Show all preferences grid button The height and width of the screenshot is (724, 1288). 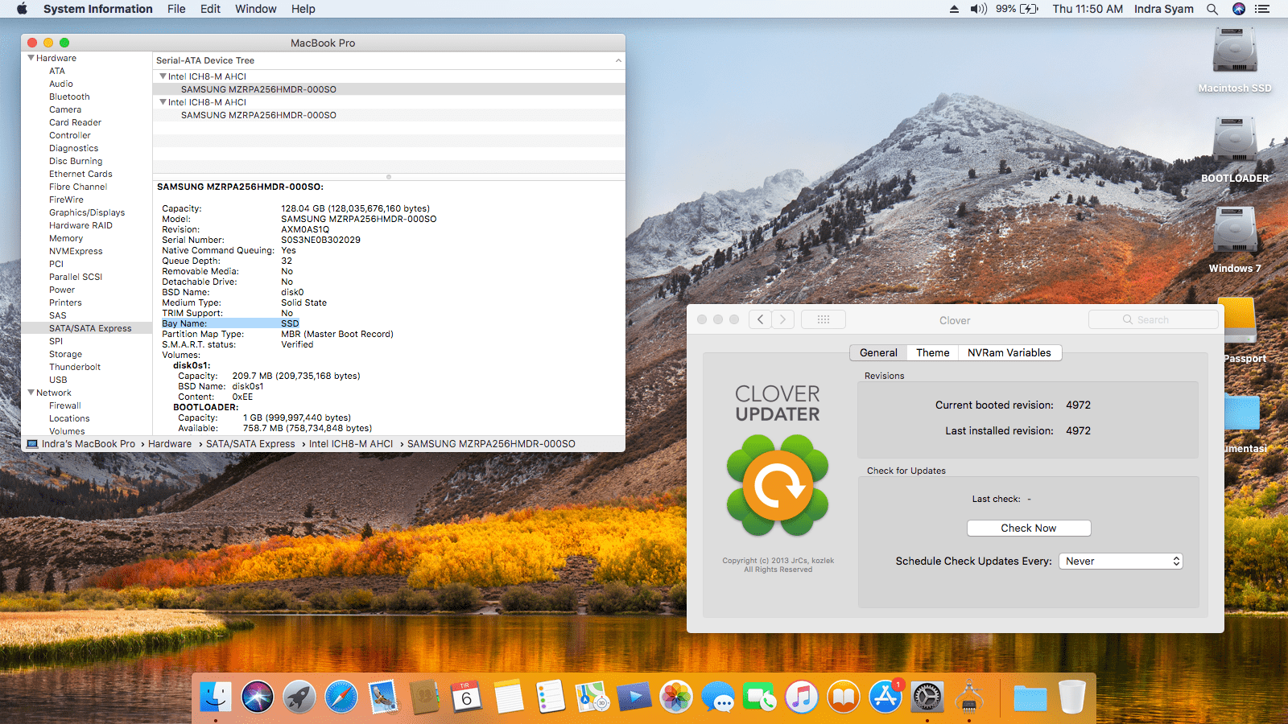tap(823, 319)
